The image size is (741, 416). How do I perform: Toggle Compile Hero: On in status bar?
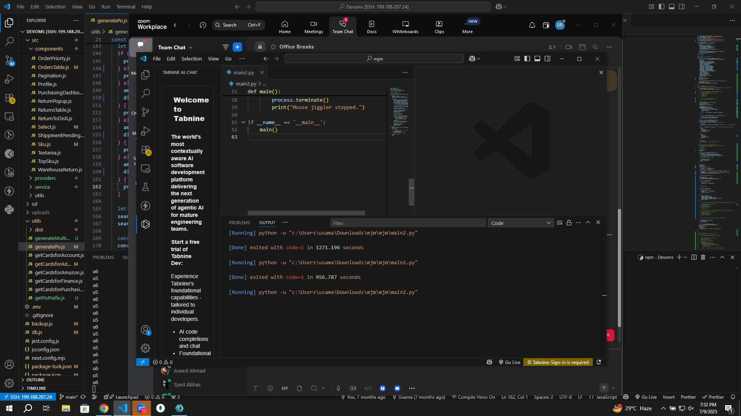tap(474, 397)
